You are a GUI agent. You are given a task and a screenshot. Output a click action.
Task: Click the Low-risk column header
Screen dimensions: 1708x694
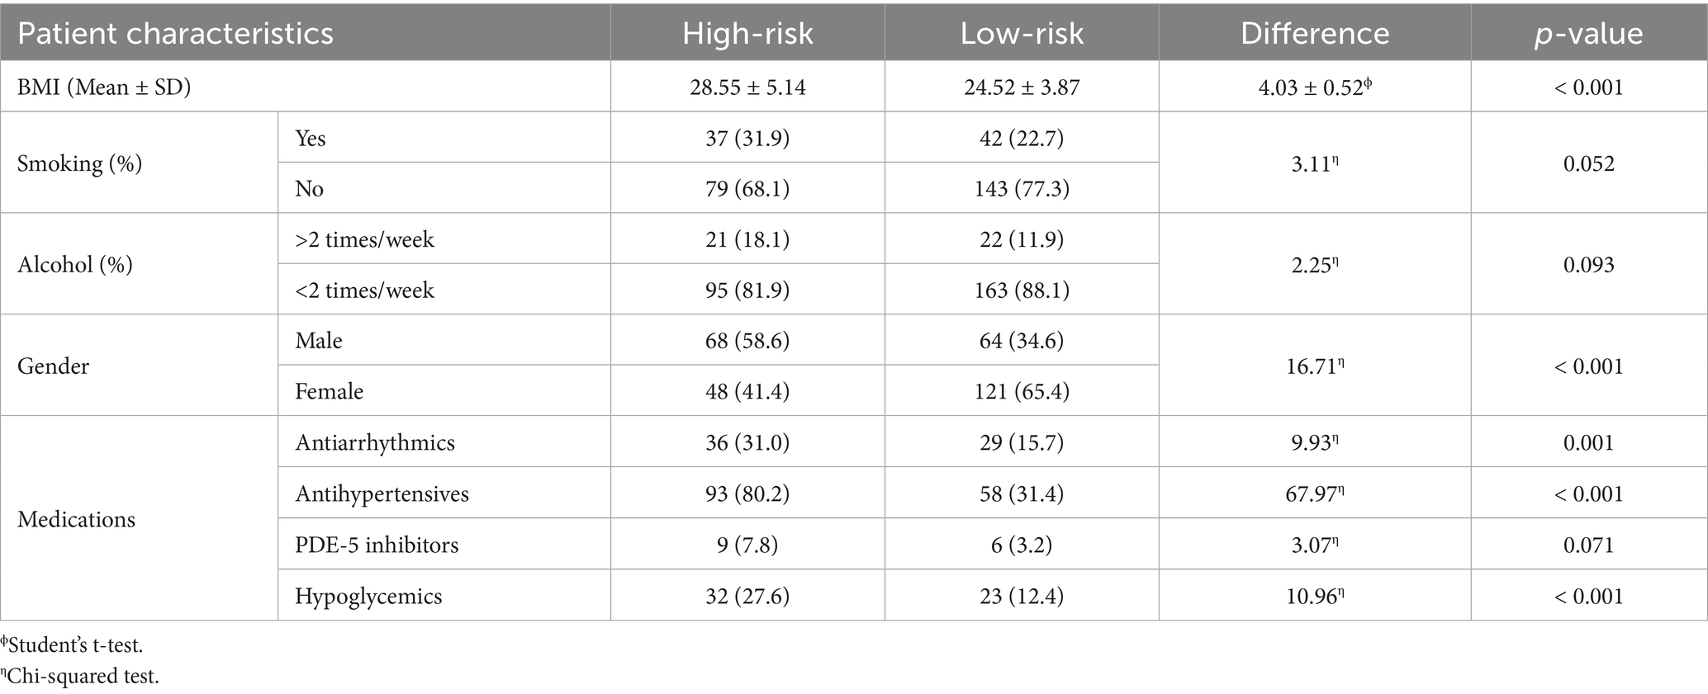[1022, 33]
